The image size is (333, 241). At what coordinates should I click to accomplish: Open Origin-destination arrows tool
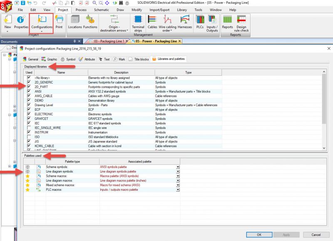114,23
